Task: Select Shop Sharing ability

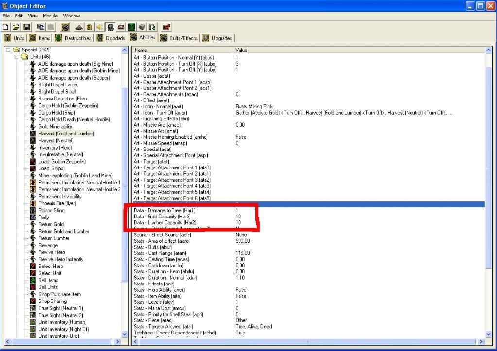Action: point(52,301)
